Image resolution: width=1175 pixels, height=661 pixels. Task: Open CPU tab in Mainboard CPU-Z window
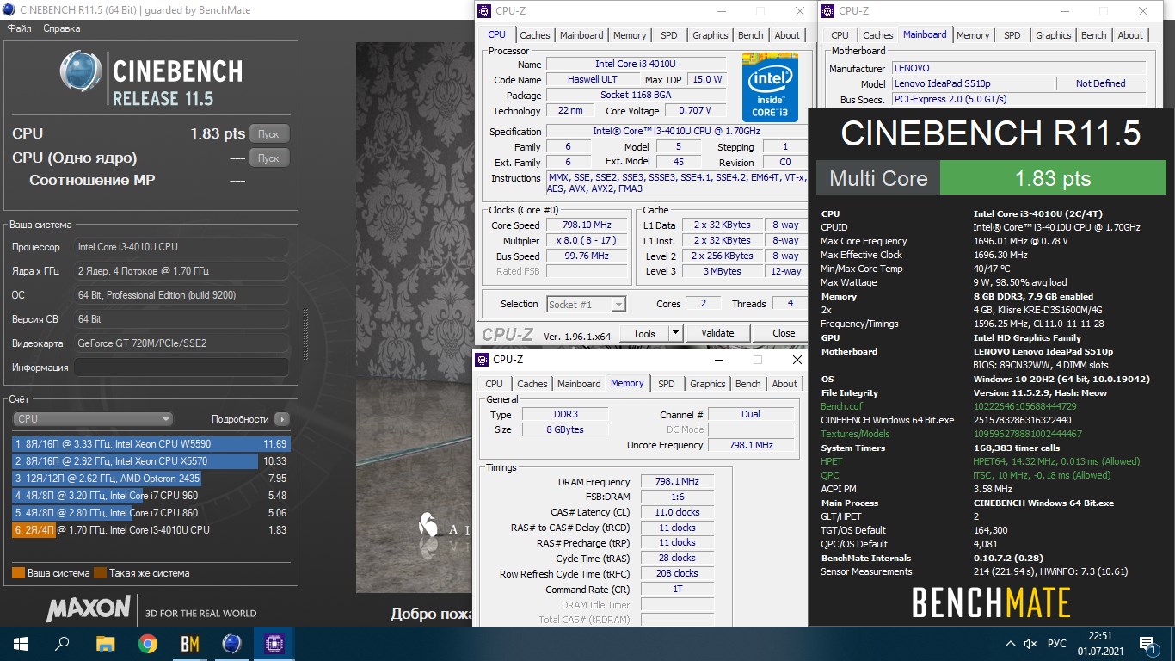tap(840, 35)
